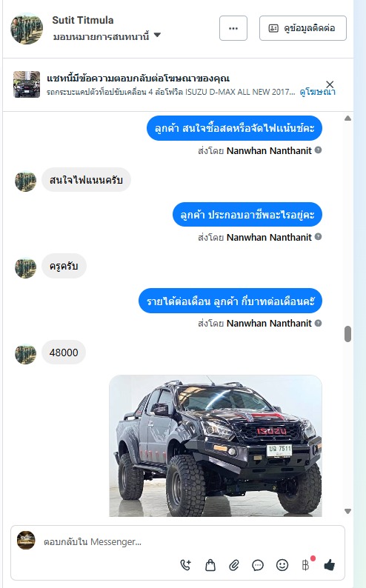The height and width of the screenshot is (588, 366).
Task: Click the chat scrollbar thumb
Action: [347, 334]
